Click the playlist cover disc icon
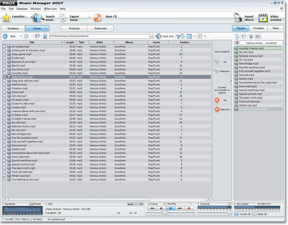Viewport: 288px width, 225px height. pos(237,42)
